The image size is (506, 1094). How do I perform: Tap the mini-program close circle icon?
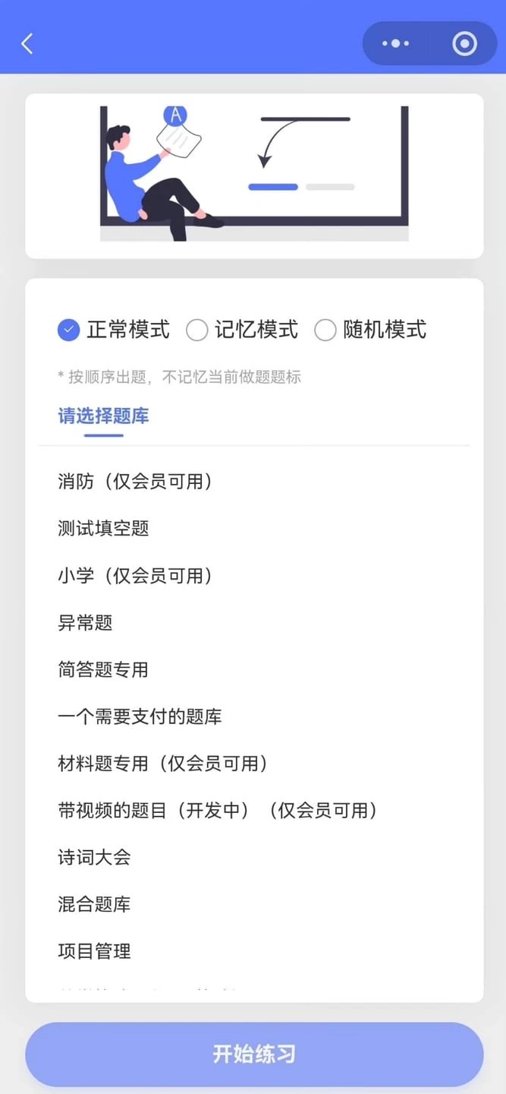click(x=464, y=43)
